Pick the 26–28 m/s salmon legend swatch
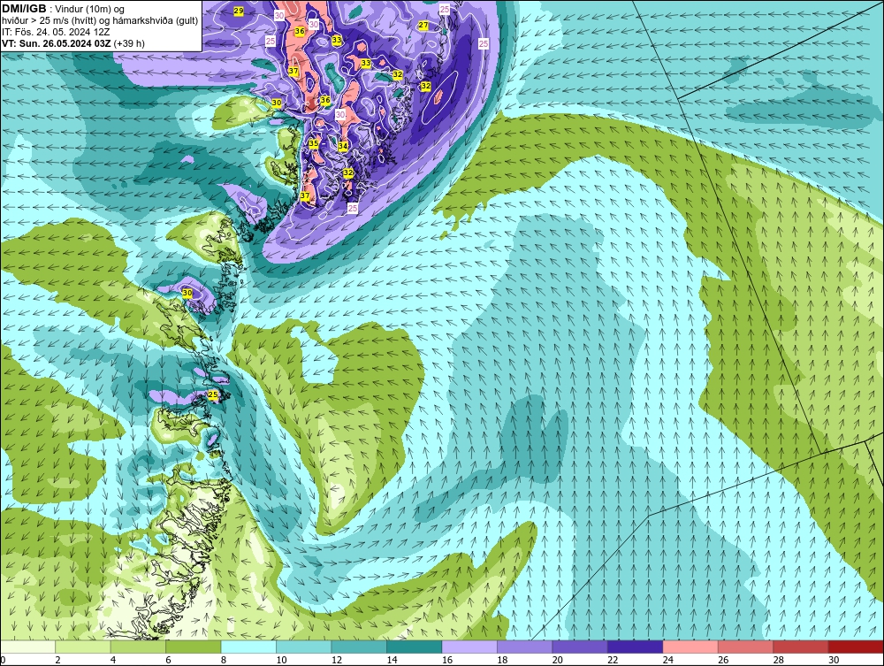This screenshot has width=884, height=666. pyautogui.click(x=746, y=647)
